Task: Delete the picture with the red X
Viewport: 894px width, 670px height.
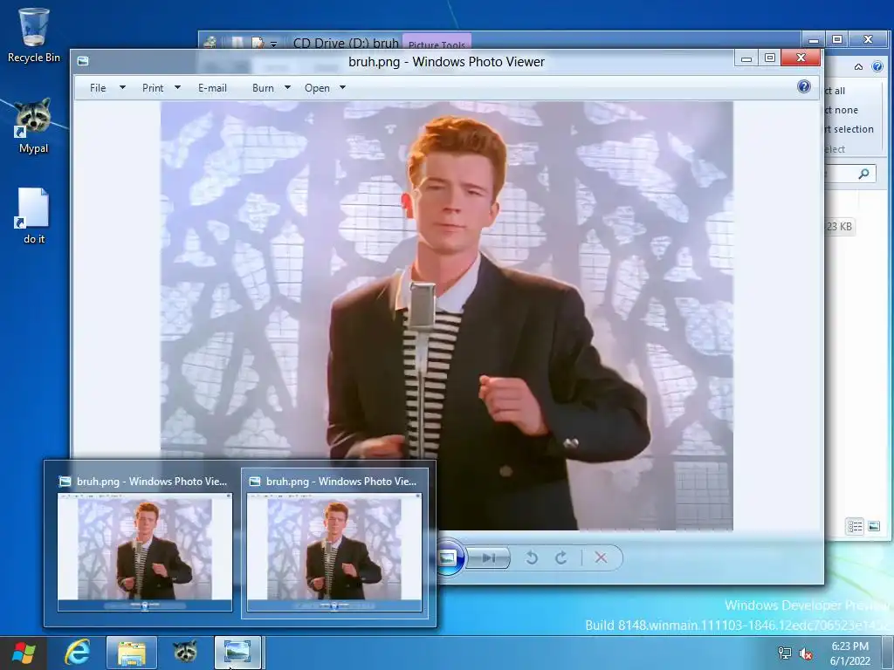Action: tap(601, 557)
